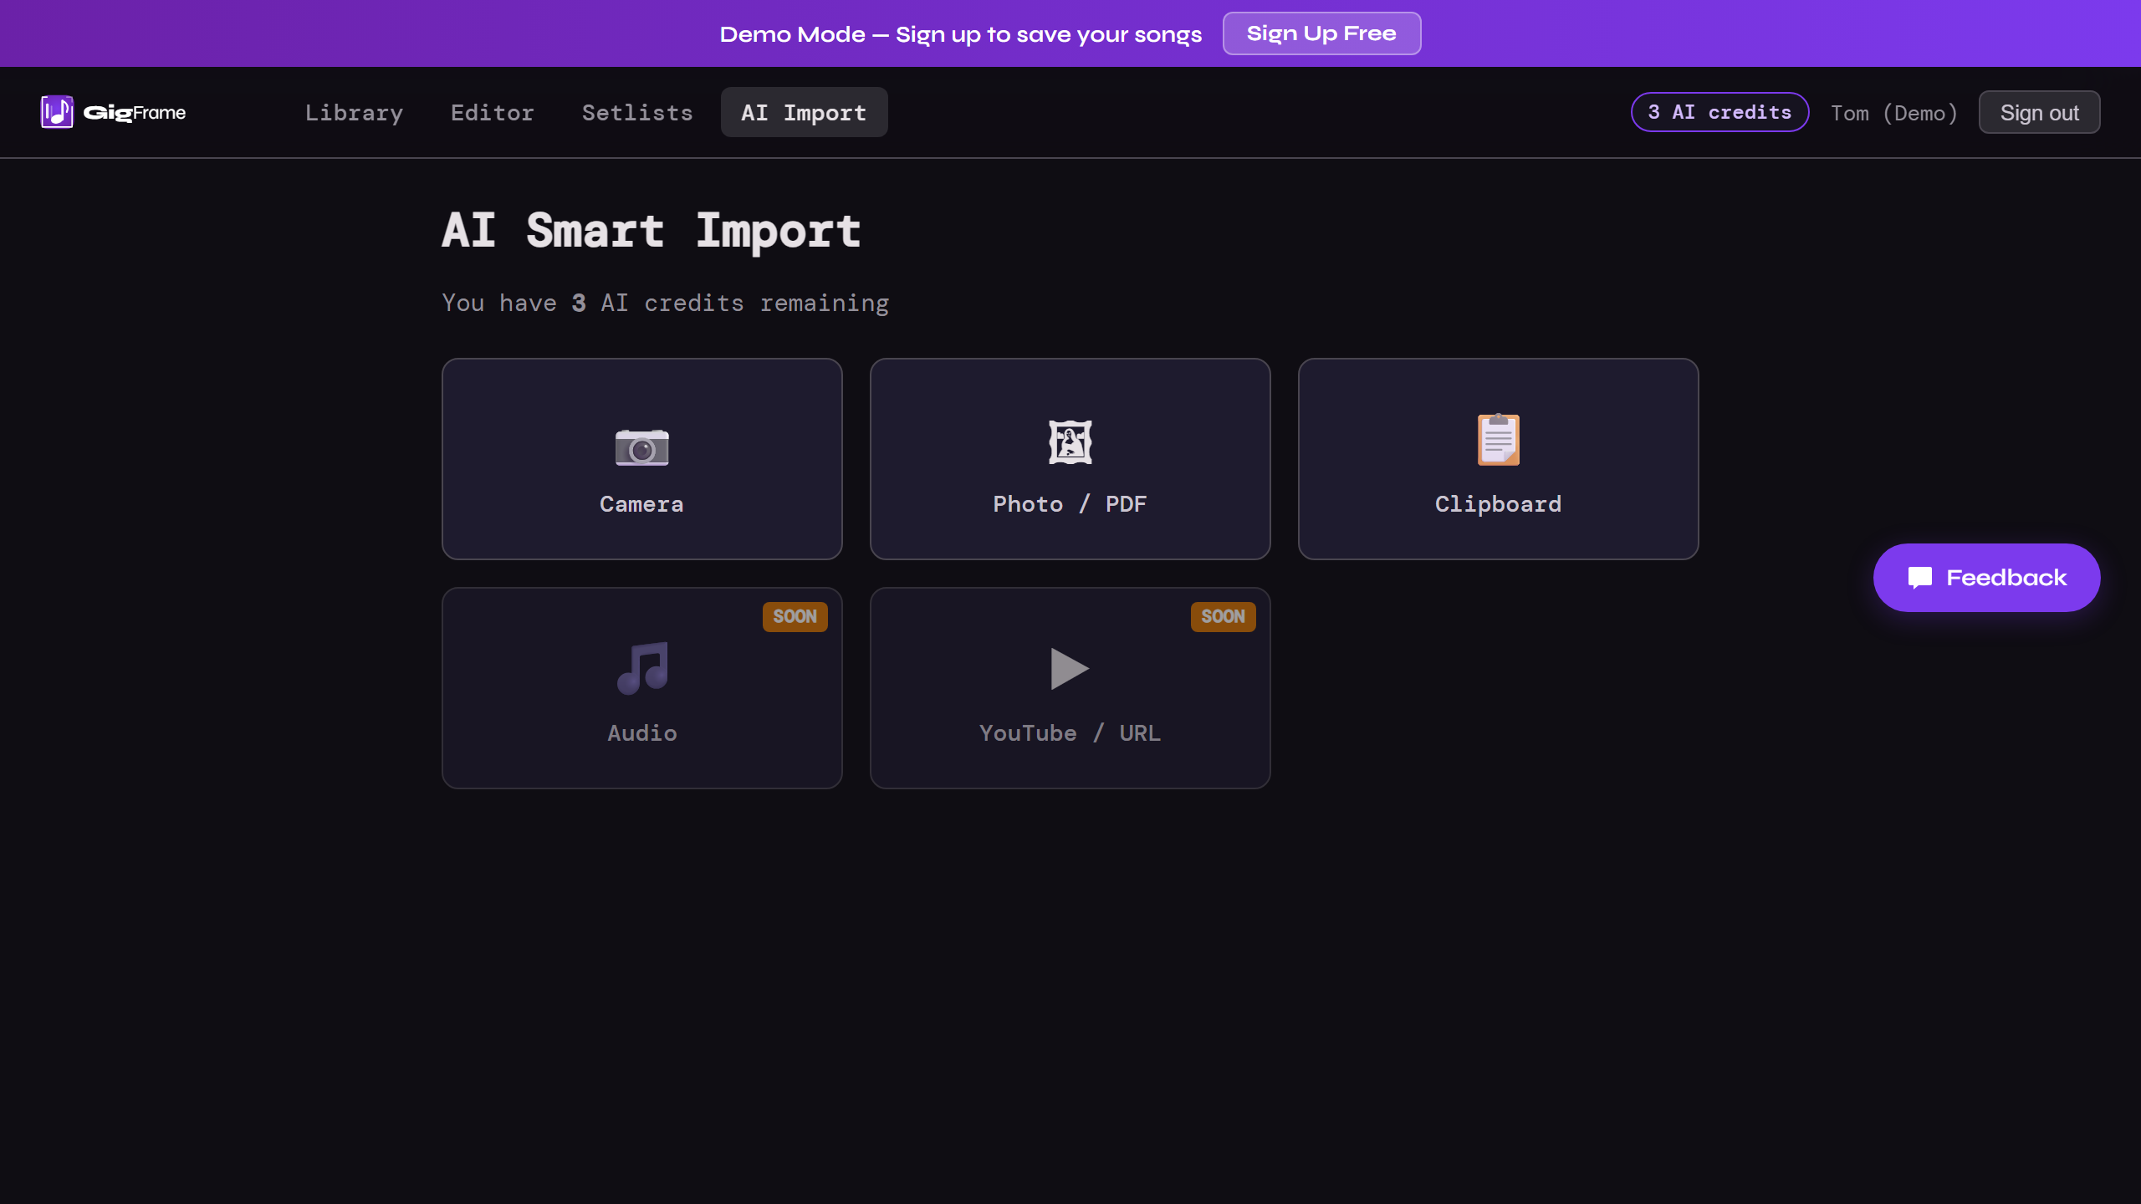Click the 3 AI credits badge

1719,111
